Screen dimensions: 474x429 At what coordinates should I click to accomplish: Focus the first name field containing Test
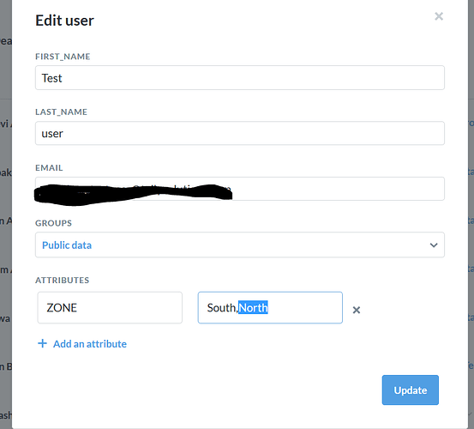coord(240,78)
